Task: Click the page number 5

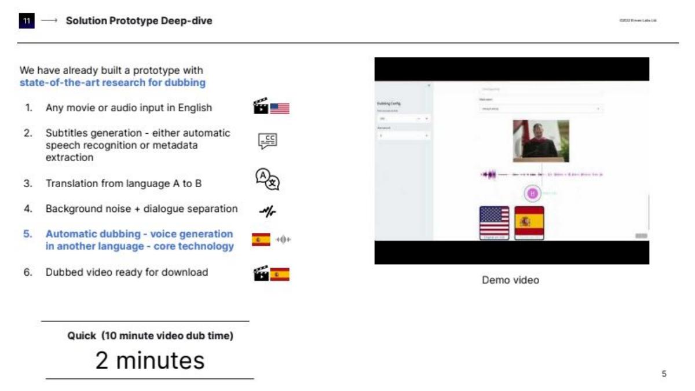Action: pyautogui.click(x=664, y=374)
